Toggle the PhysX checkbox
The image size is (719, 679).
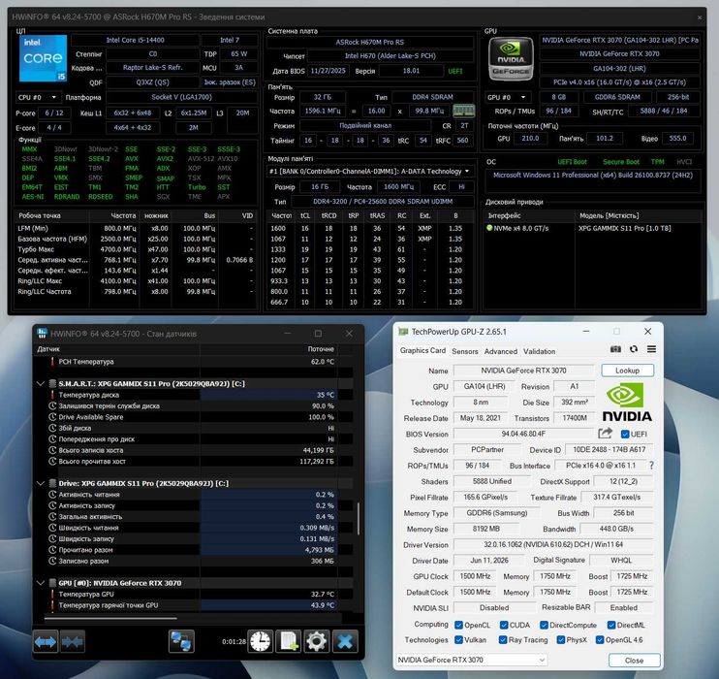click(x=560, y=639)
